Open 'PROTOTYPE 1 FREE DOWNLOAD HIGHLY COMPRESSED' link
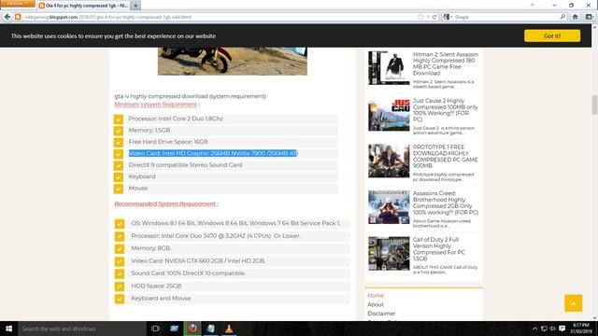Screen dimensions: 598x336 pyautogui.click(x=446, y=156)
